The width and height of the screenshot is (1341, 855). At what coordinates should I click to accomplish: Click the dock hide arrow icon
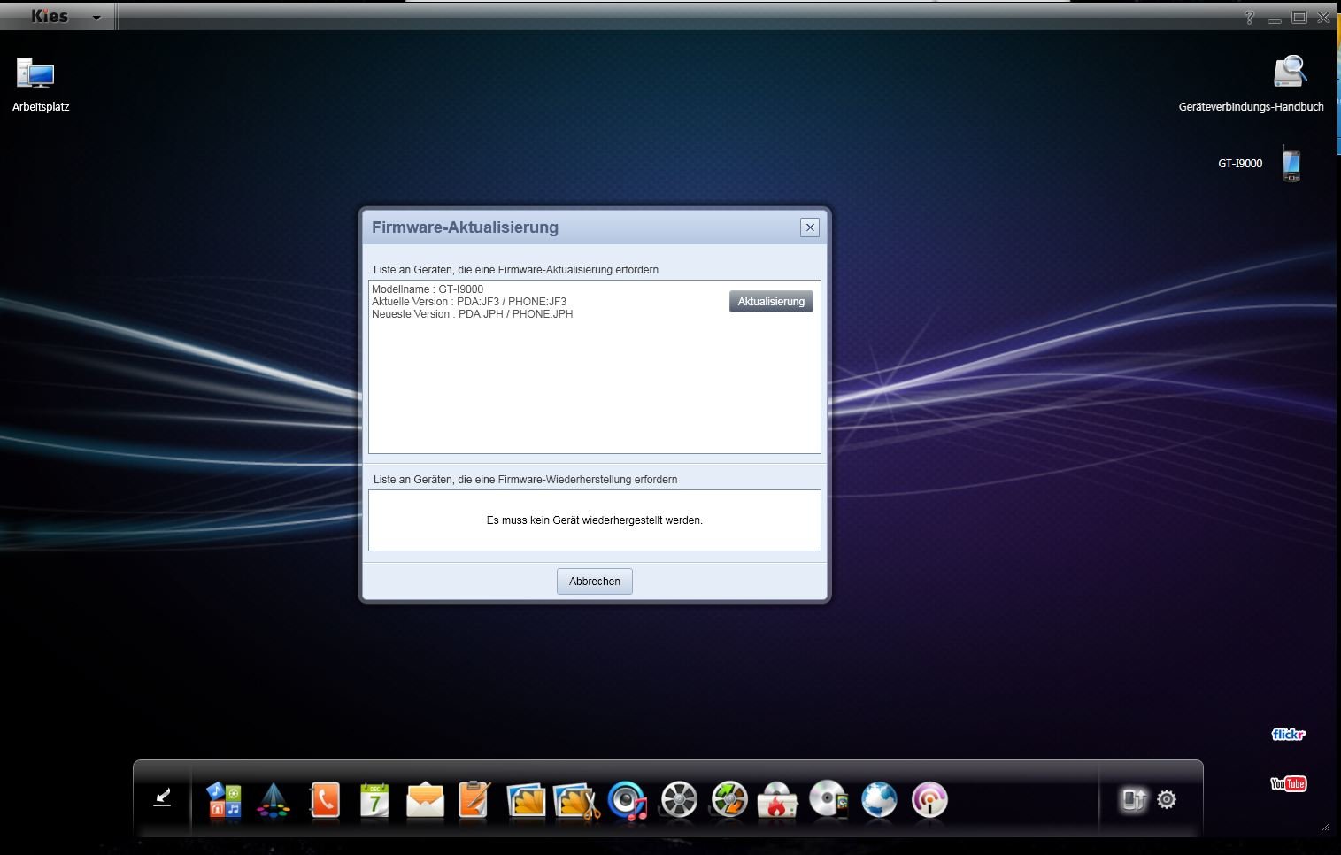[162, 798]
